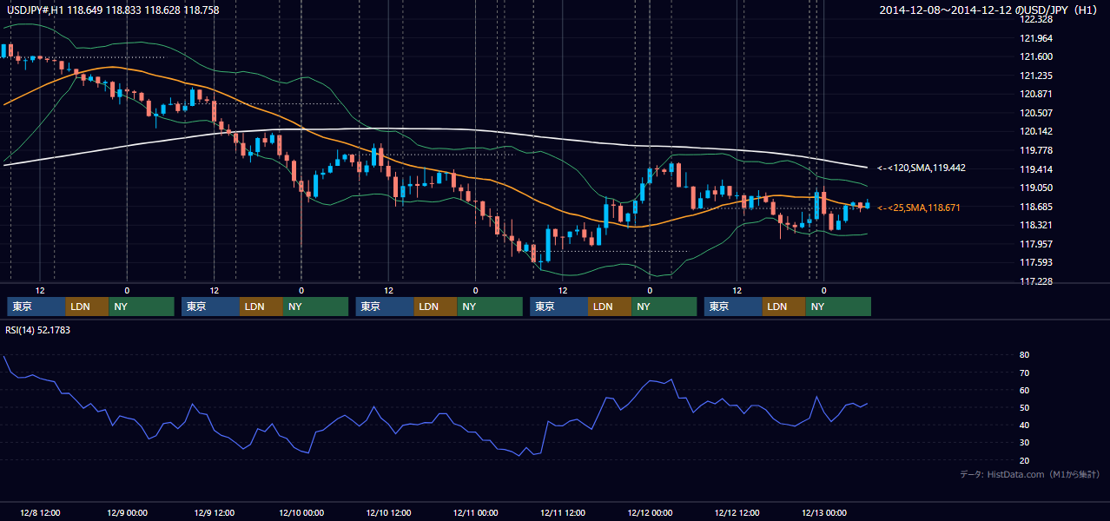The height and width of the screenshot is (521, 1110).
Task: Click the RSI scale value 70
Action: point(1025,373)
